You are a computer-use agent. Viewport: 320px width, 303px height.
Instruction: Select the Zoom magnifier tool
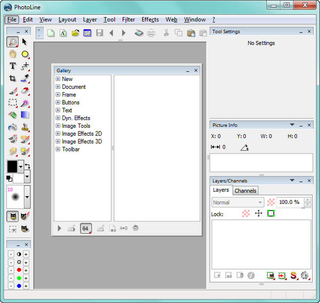(x=12, y=42)
